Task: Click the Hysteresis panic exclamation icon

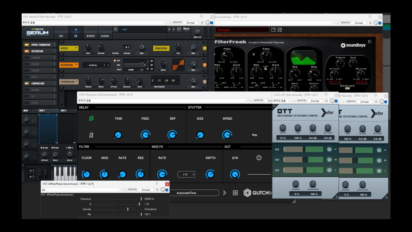Action: coord(259,158)
